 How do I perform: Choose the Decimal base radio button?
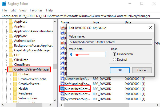[x=115, y=59]
